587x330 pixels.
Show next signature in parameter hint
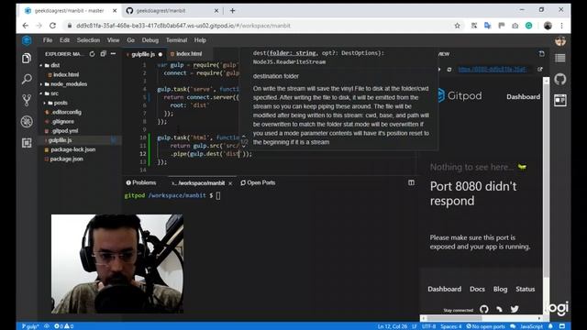click(x=244, y=147)
